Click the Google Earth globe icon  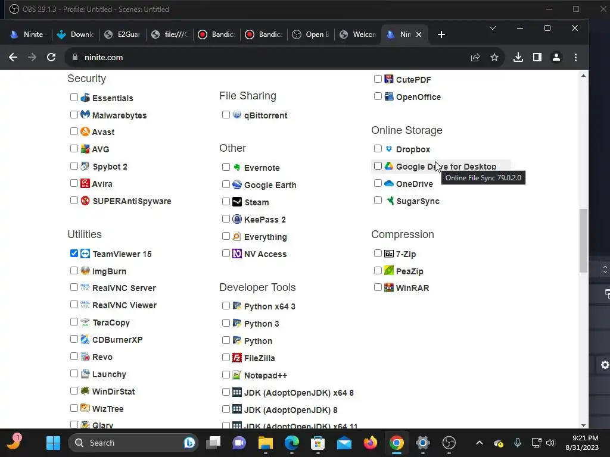[237, 184]
